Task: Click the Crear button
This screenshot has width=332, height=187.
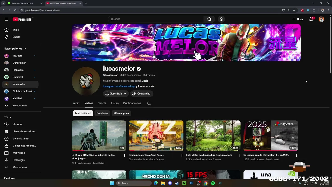Action: [x=298, y=19]
